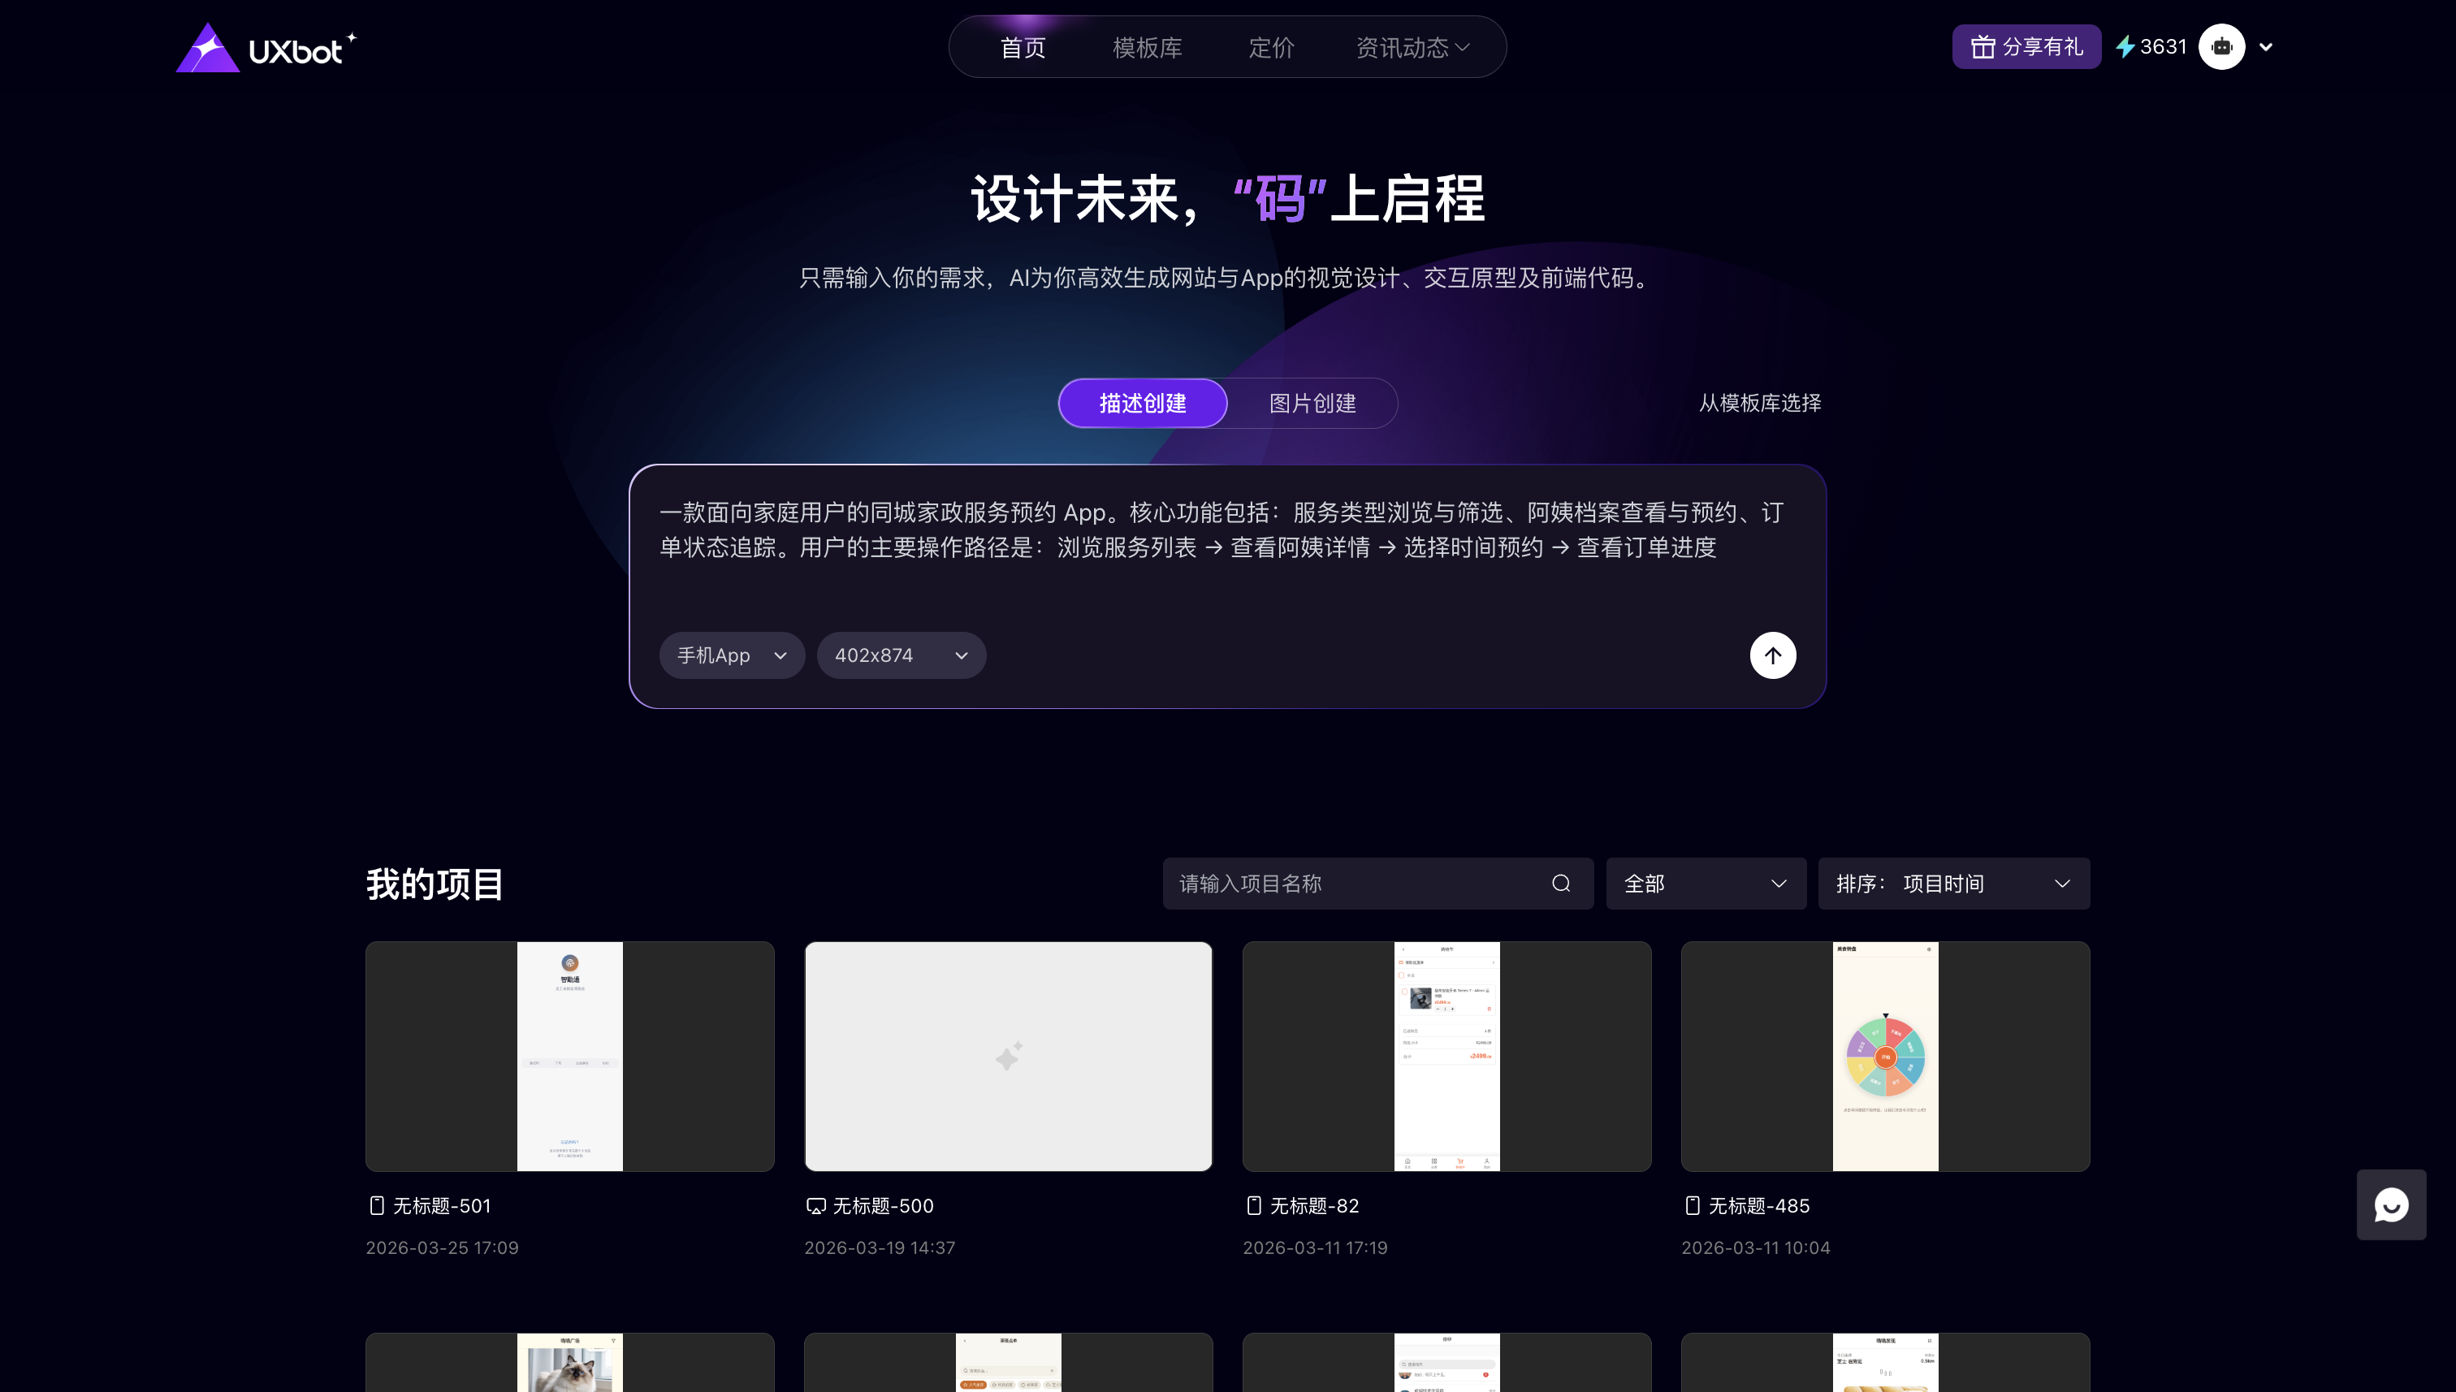The width and height of the screenshot is (2456, 1392).
Task: Click the lightning credits icon 3631
Action: click(x=2125, y=47)
